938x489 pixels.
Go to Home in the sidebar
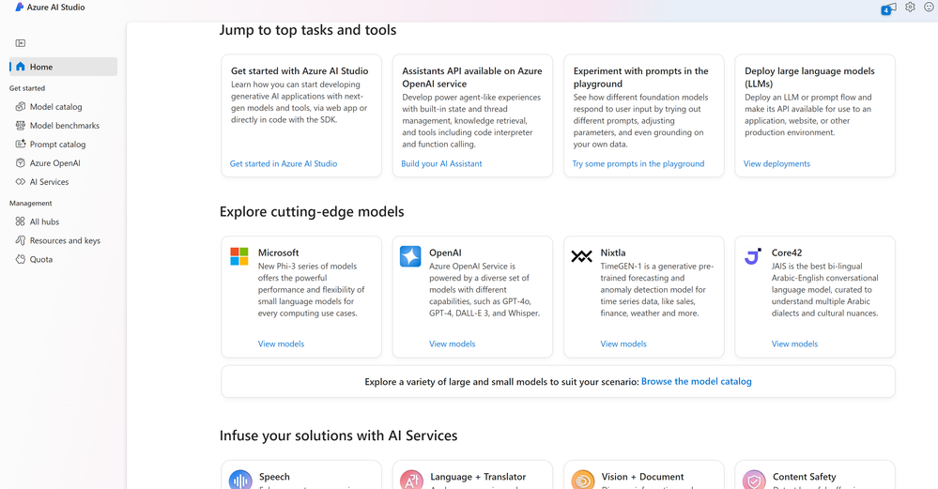(x=64, y=67)
